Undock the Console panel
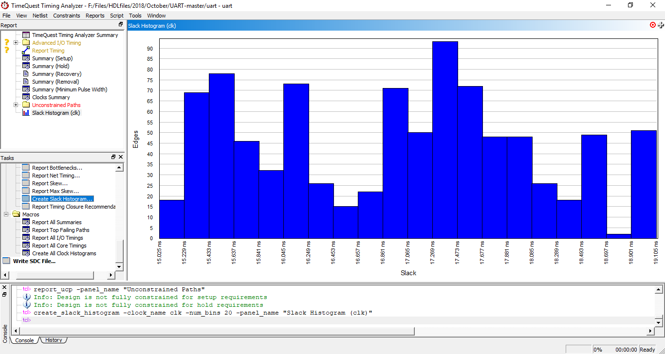Image resolution: width=665 pixels, height=354 pixels. click(4, 294)
